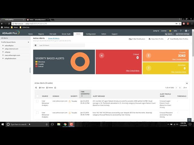The image size is (194, 145).
Task: Click the Filter Attention Alerts link
Action: pos(179,72)
